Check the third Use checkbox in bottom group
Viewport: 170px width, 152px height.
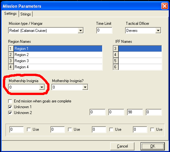point(111,129)
